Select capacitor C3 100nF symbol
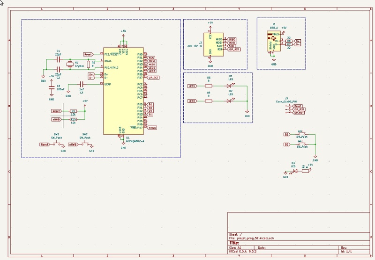The image size is (375, 260). (52, 88)
